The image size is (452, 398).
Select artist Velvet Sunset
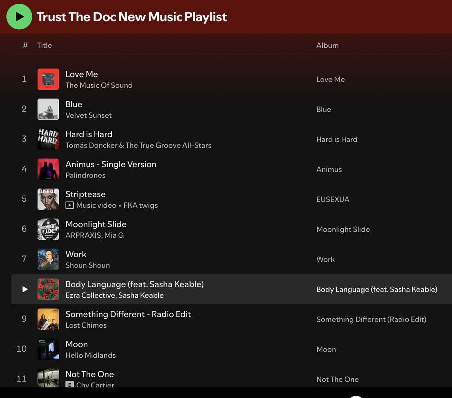coord(89,115)
